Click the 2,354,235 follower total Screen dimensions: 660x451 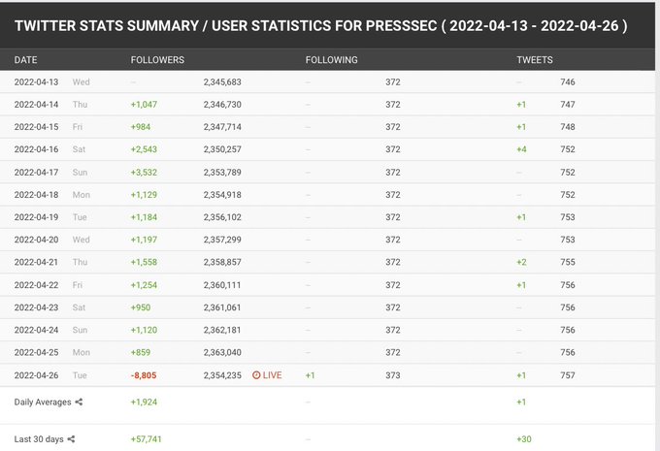[x=222, y=374]
